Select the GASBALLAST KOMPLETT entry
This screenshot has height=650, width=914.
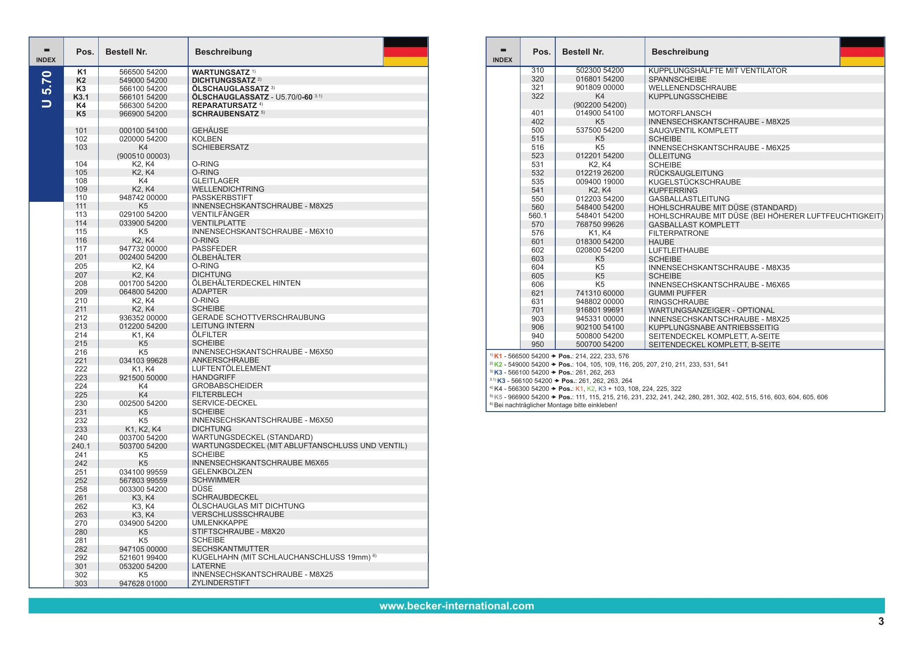coord(694,225)
